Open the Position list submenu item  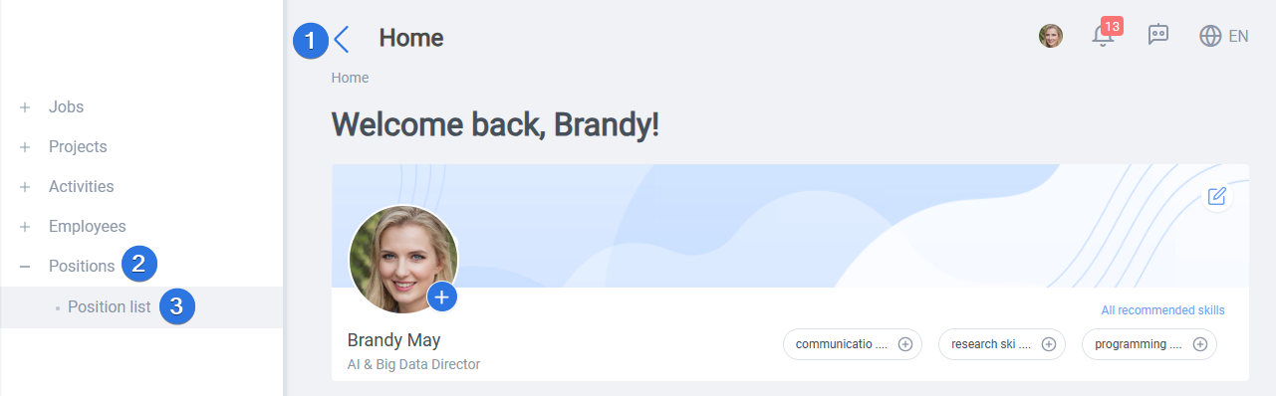110,306
